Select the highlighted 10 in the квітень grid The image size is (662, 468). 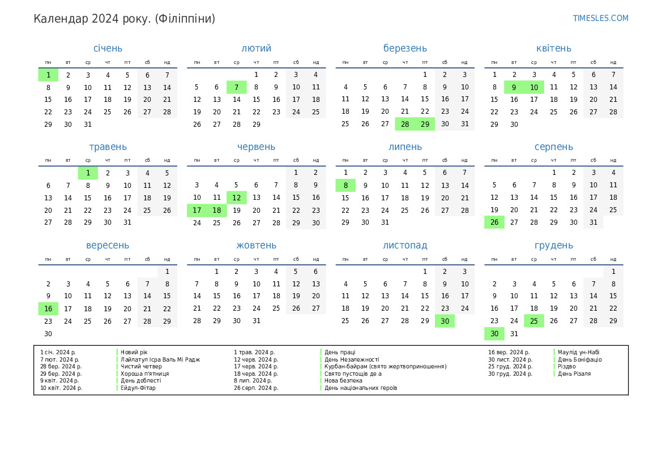pos(534,87)
